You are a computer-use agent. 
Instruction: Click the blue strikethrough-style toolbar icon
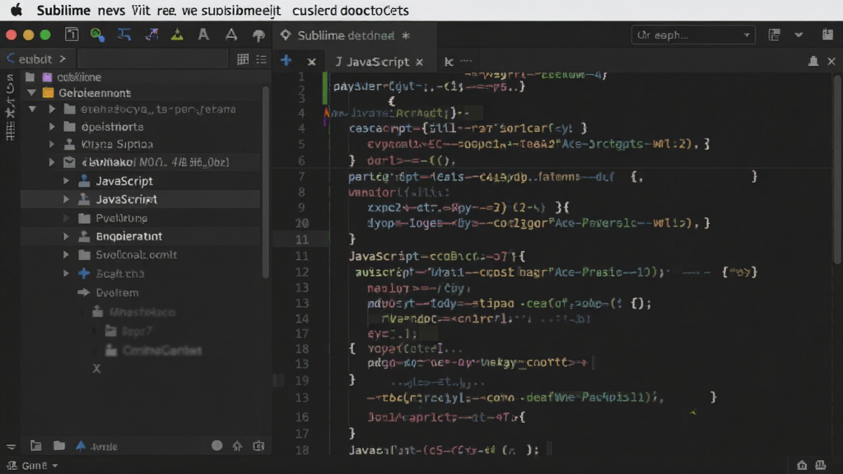coord(124,35)
